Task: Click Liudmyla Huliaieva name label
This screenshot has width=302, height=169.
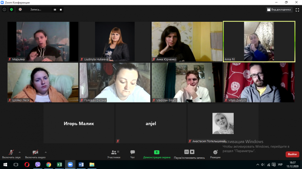Action: pyautogui.click(x=96, y=59)
